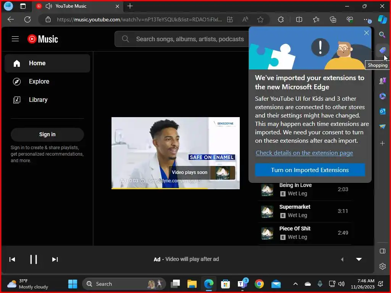Image resolution: width=391 pixels, height=293 pixels.
Task: Open Edge profile avatar
Action: pyautogui.click(x=8, y=6)
